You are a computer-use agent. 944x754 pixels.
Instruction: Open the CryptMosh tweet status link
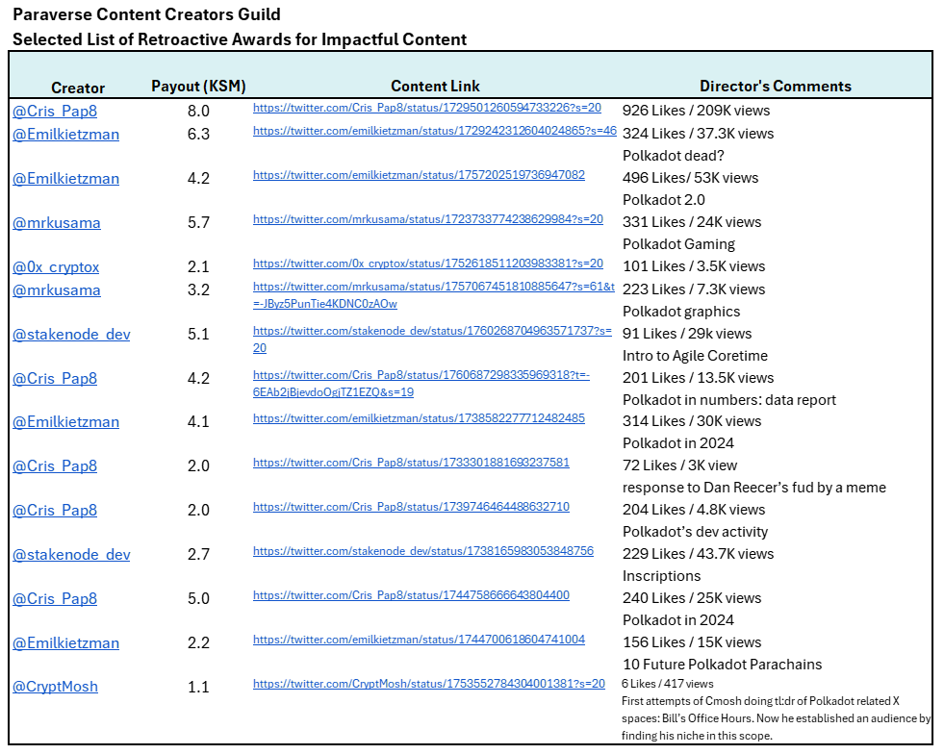pos(428,684)
